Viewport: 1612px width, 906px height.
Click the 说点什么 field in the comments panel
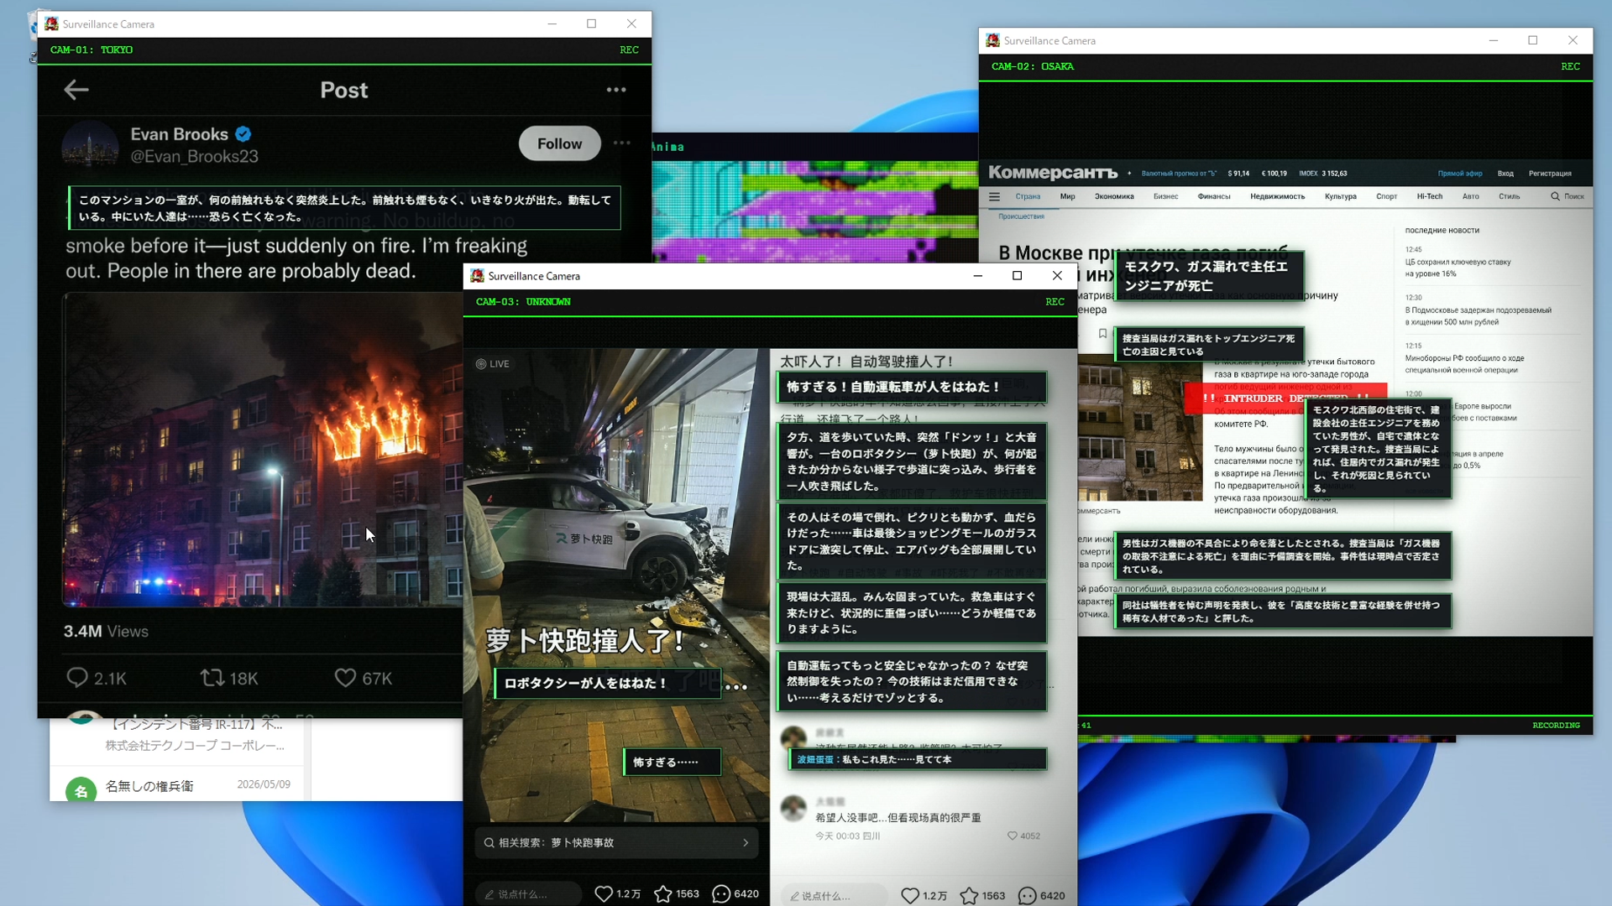pos(833,896)
